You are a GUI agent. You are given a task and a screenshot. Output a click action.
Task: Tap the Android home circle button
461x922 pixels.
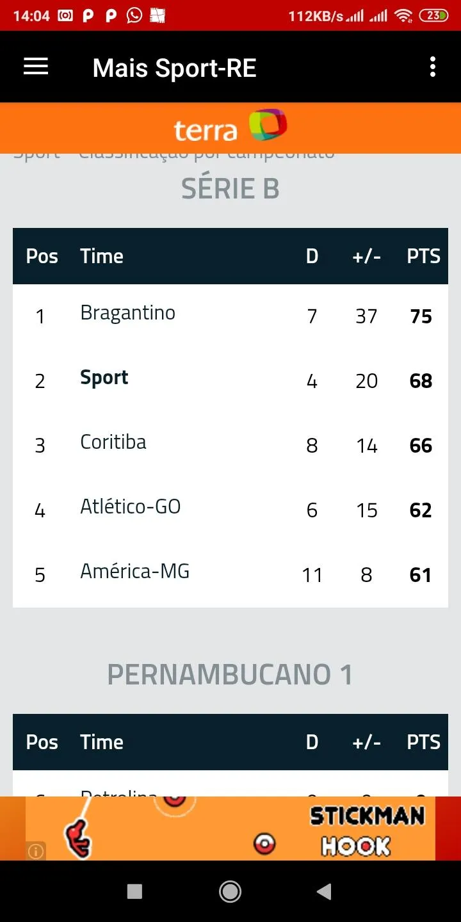point(230,891)
